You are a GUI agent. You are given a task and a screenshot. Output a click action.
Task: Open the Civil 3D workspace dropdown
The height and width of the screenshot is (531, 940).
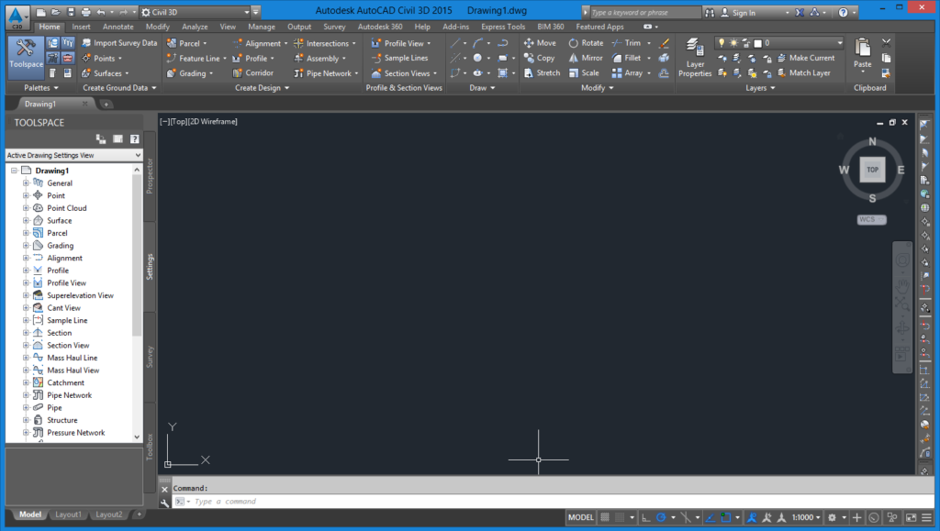pos(195,13)
